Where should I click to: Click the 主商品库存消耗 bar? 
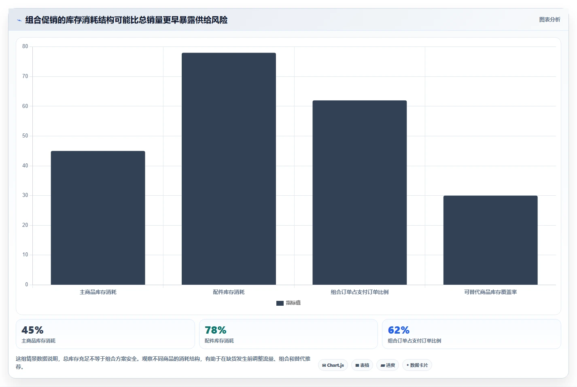[98, 218]
